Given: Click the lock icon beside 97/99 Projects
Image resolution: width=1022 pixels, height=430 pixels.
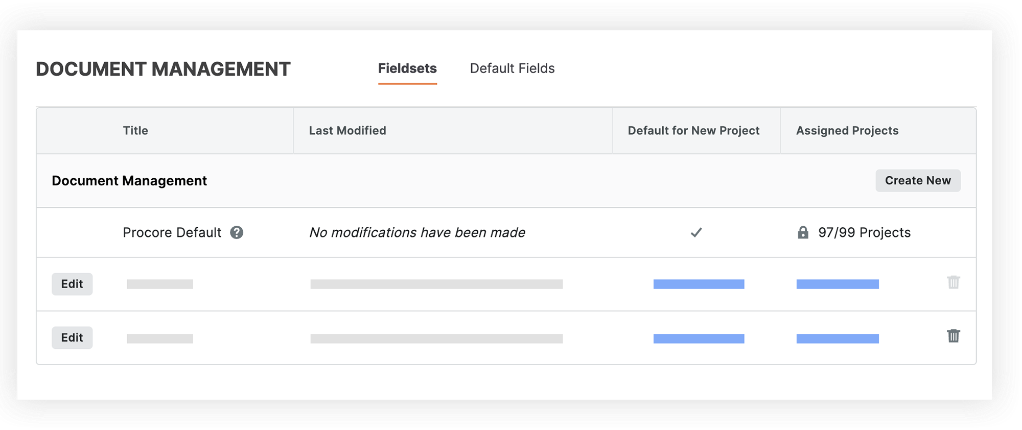Looking at the screenshot, I should pos(803,233).
